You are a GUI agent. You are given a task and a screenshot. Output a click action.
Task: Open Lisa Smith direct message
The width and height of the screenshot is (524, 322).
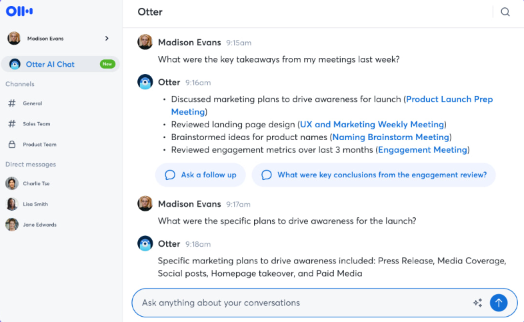pyautogui.click(x=35, y=204)
